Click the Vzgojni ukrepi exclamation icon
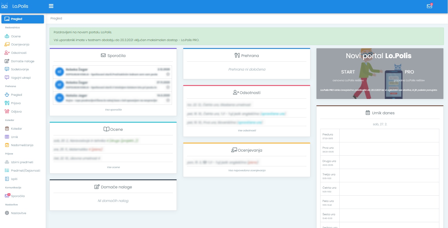This screenshot has height=228, width=448. pos(7,78)
